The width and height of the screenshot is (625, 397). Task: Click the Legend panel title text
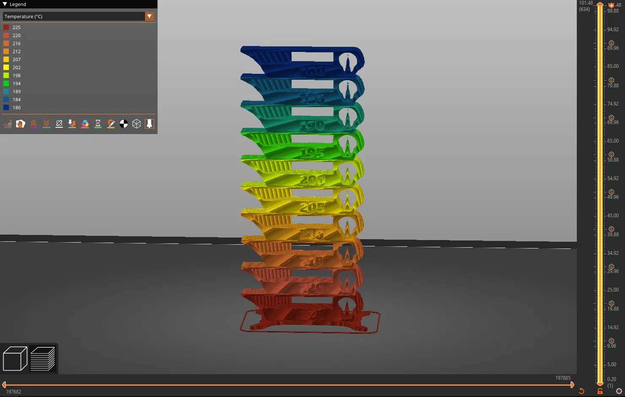[18, 4]
